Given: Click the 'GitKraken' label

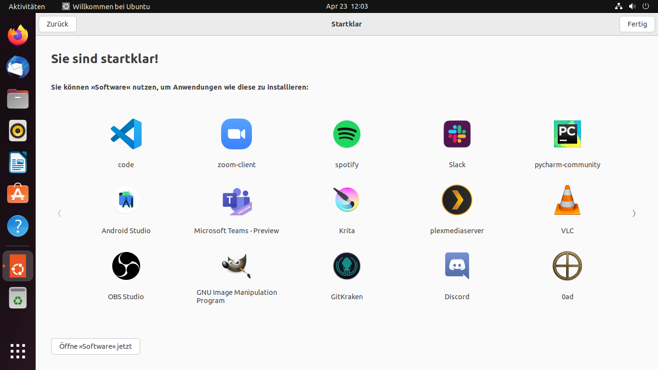Looking at the screenshot, I should (x=347, y=297).
